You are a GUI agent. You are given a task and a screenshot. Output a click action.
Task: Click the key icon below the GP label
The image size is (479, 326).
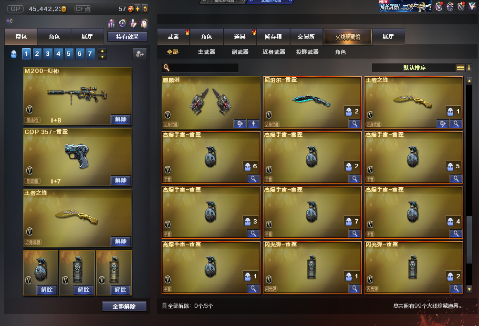point(10,21)
